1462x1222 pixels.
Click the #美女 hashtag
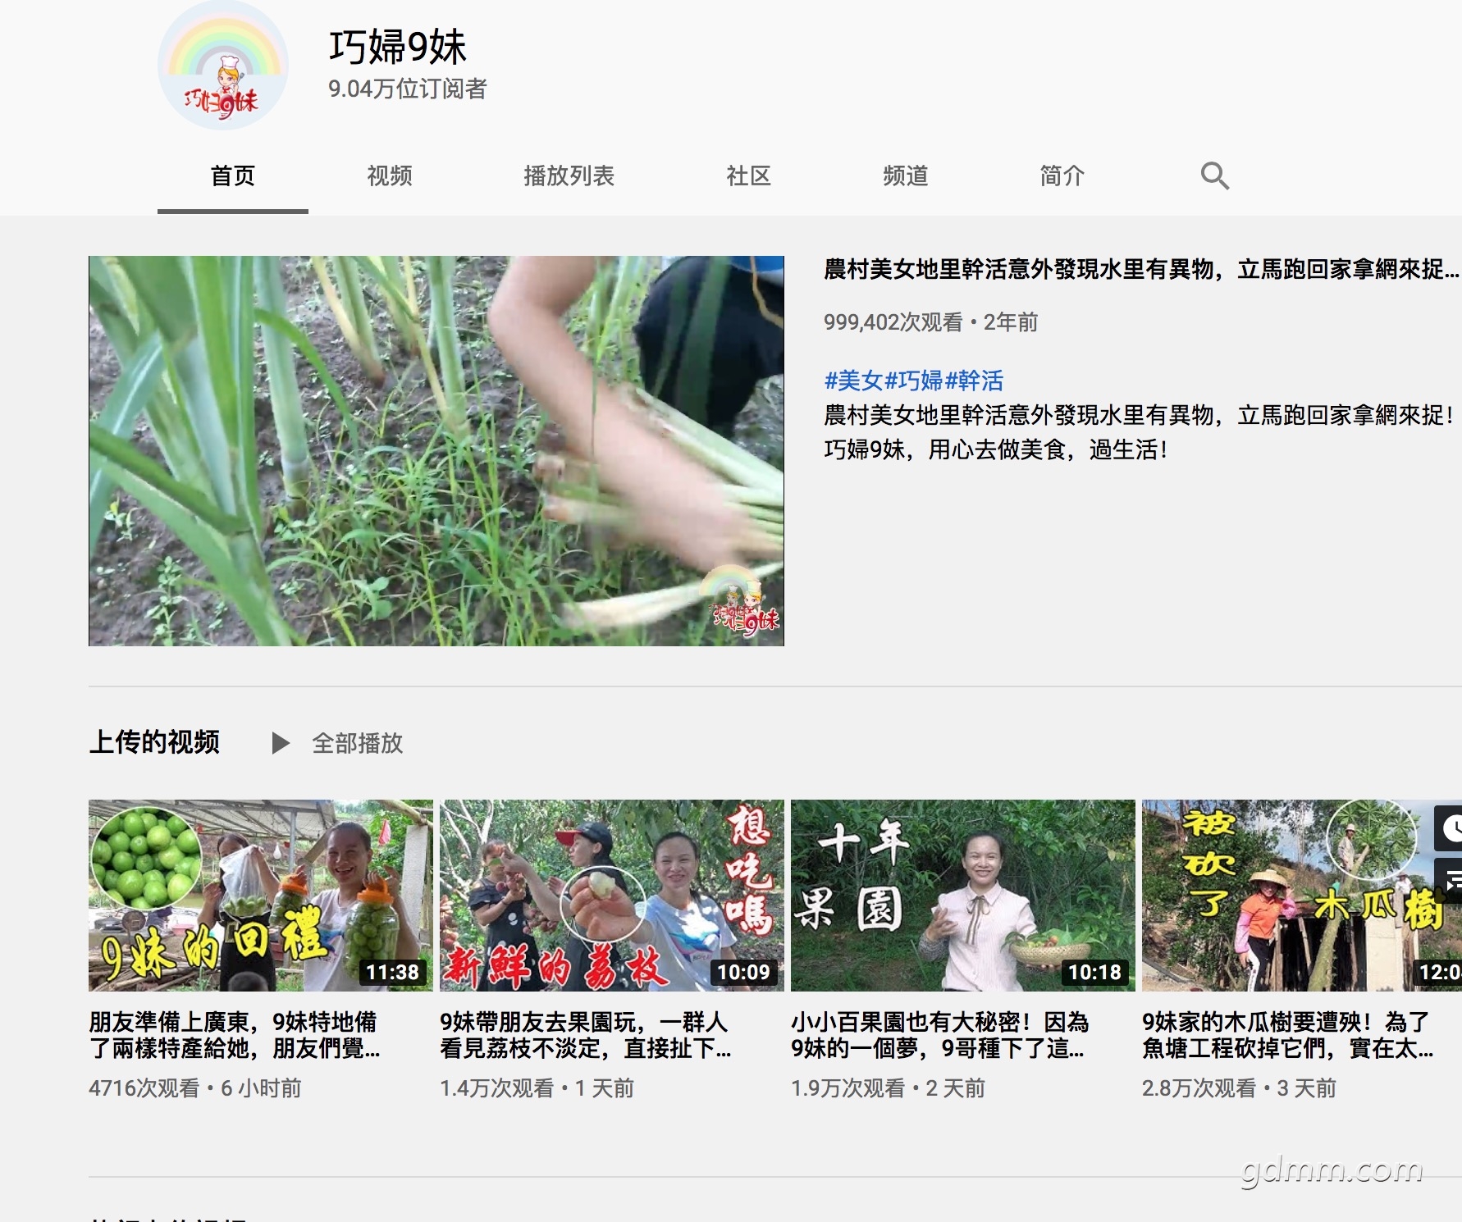coord(853,381)
